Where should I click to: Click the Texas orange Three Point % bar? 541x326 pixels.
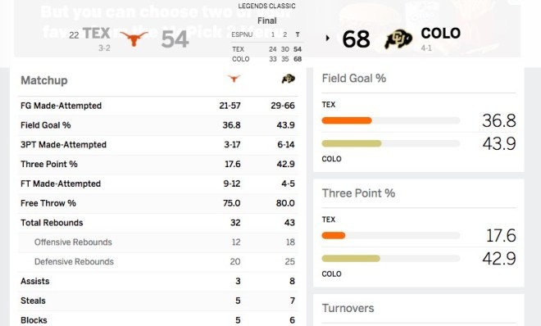[334, 236]
